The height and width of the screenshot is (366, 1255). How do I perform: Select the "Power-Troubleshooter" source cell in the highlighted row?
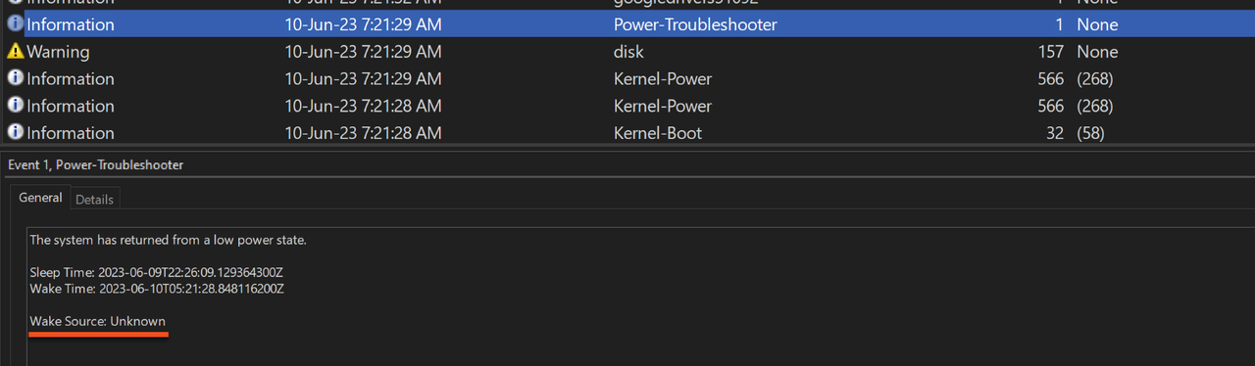tap(695, 24)
